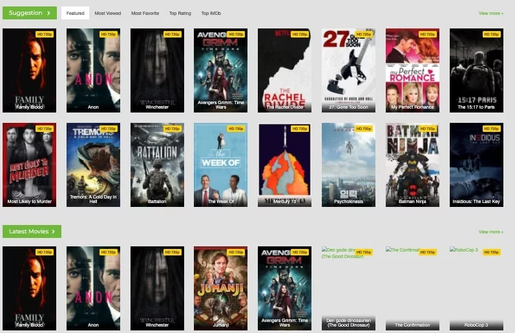Open The Rachel Divide poster
Screen dimensions: 515x333
284,70
